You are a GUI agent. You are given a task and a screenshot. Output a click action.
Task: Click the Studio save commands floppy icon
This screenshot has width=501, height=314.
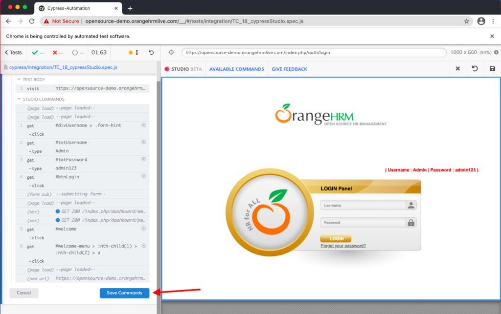492,69
